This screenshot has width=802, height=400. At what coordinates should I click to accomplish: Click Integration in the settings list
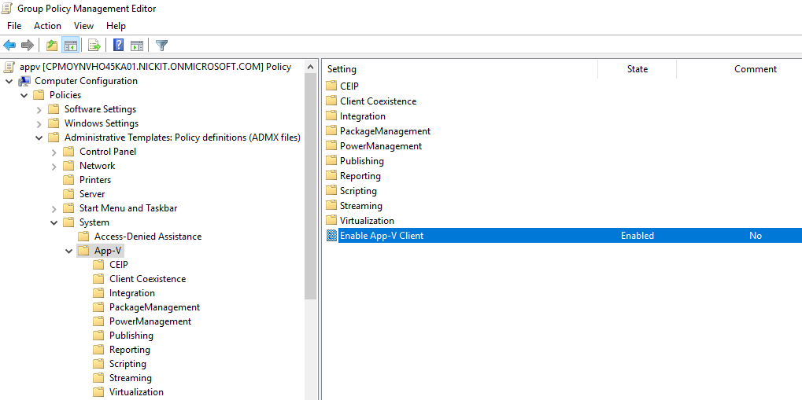click(363, 116)
